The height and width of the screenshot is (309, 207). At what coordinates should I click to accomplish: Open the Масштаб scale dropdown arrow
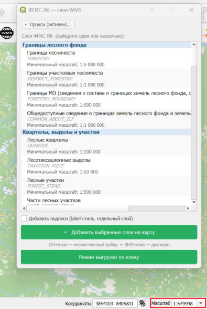coord(201,303)
